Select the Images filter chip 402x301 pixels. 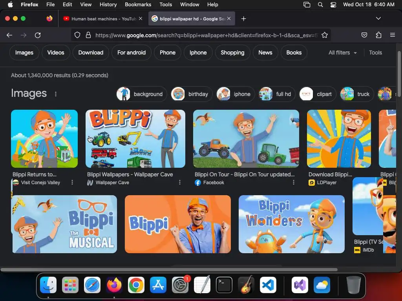click(24, 53)
